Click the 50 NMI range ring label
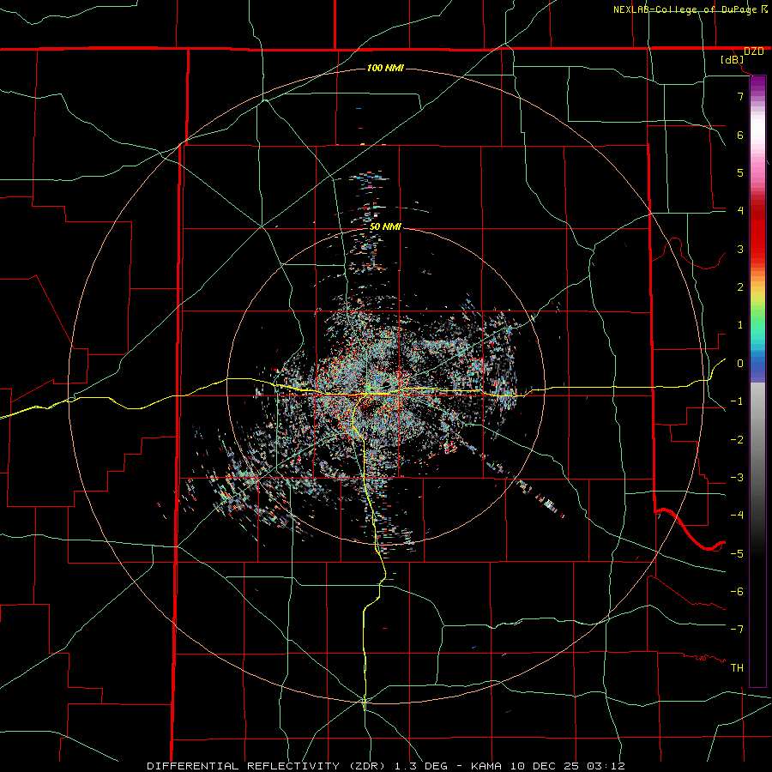 click(385, 226)
